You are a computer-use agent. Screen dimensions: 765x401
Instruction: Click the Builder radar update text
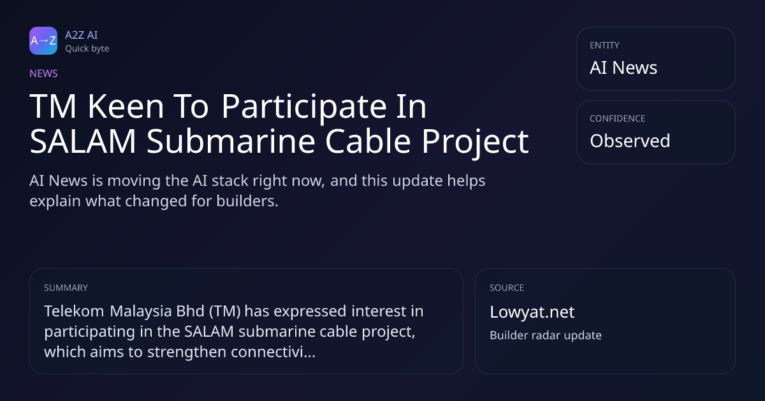[545, 335]
